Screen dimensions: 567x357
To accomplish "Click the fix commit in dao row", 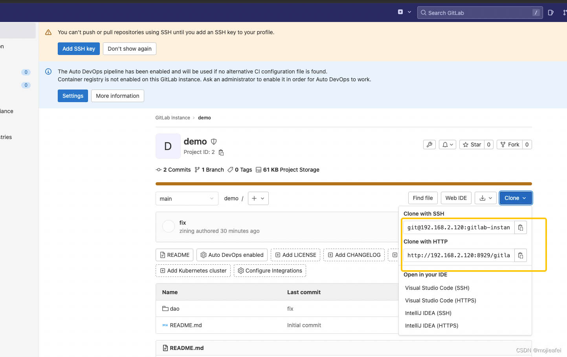I will point(290,309).
